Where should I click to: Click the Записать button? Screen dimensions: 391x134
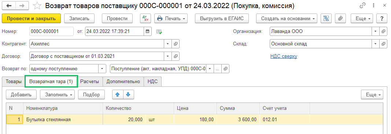[79, 18]
